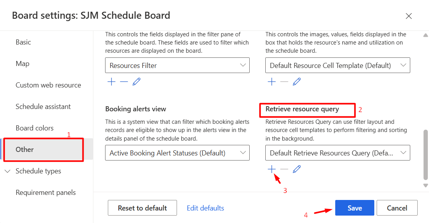Click the vertical scrollbar thumb
This screenshot has height=223, width=429.
[x=425, y=154]
